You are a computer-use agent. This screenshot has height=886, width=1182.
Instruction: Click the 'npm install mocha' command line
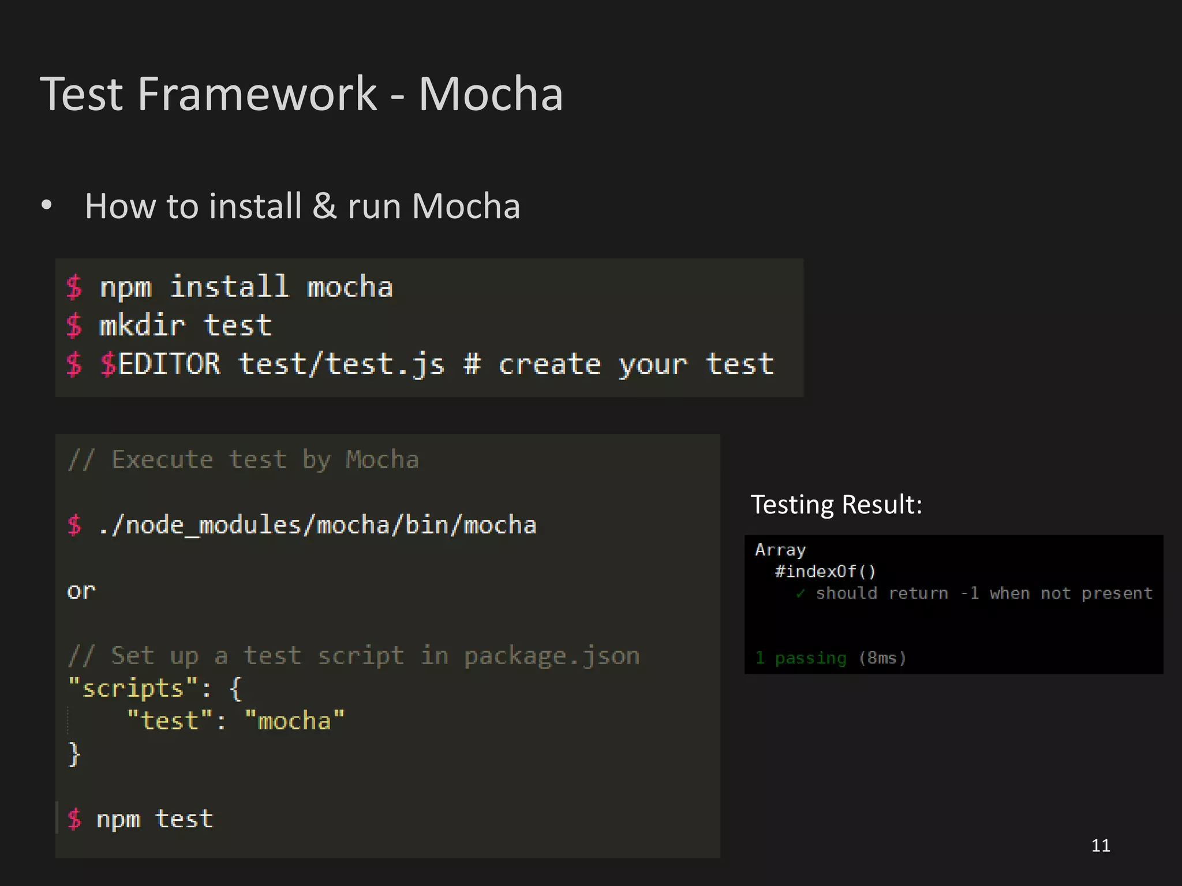click(x=246, y=287)
